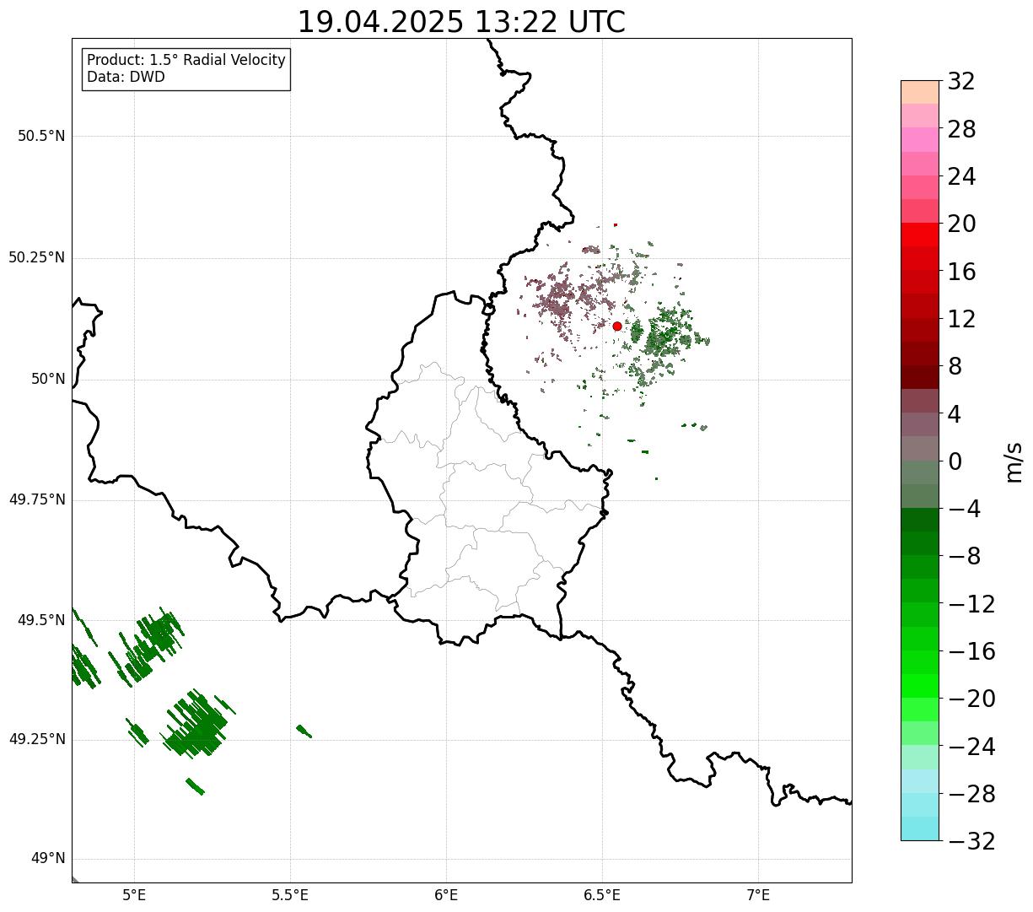Click the title '19.04.2025 13:22 UTC'
This screenshot has width=1033, height=912.
461,22
